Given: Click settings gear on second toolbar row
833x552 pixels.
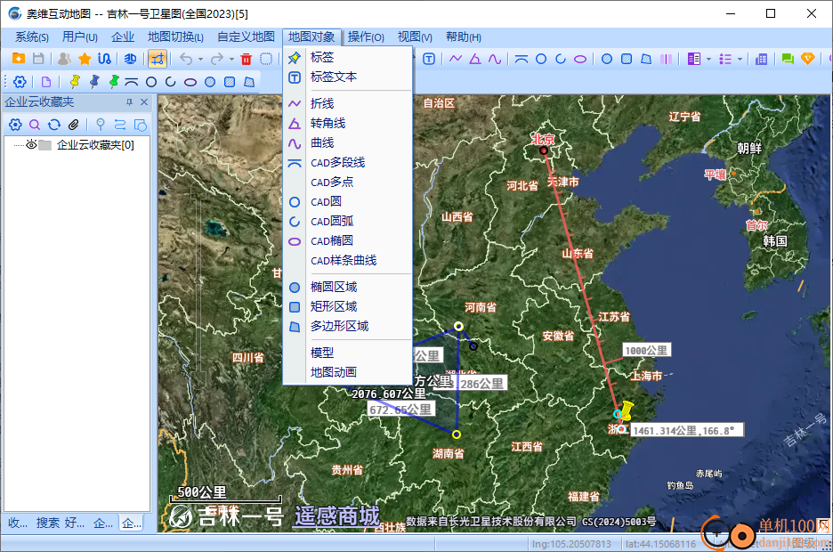Looking at the screenshot, I should pyautogui.click(x=20, y=82).
